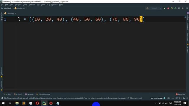Click the red recorder icon in taskbar
Viewport: 189px width, 106px height.
pos(51,103)
